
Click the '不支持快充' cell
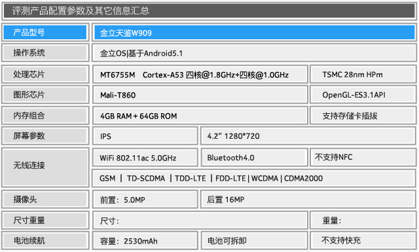[363, 240]
